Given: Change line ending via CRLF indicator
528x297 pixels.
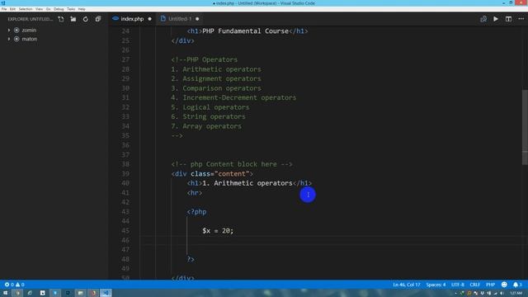Looking at the screenshot, I should pos(474,285).
